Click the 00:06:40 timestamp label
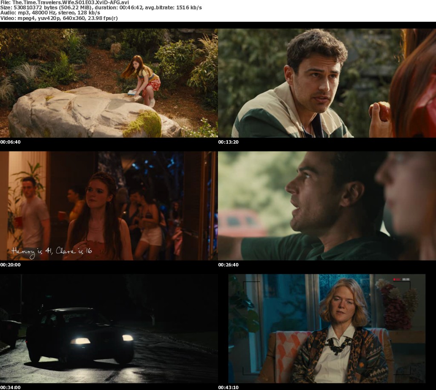The width and height of the screenshot is (436, 390). tap(10, 142)
